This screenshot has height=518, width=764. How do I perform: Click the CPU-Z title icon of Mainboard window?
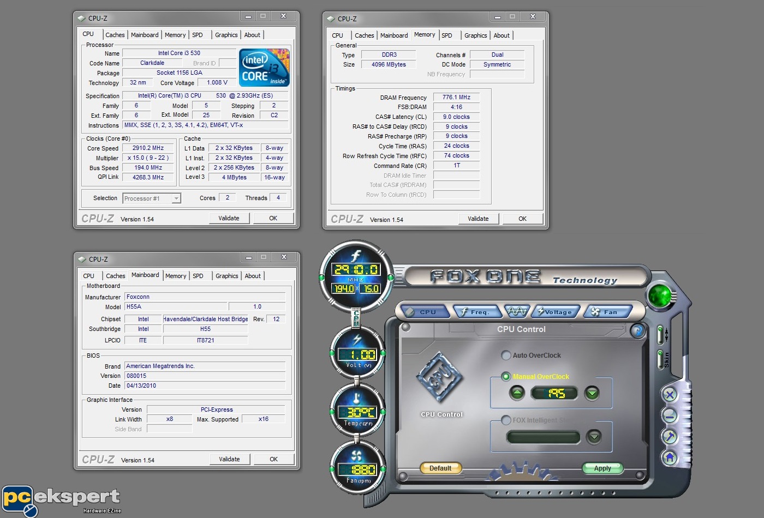(82, 260)
